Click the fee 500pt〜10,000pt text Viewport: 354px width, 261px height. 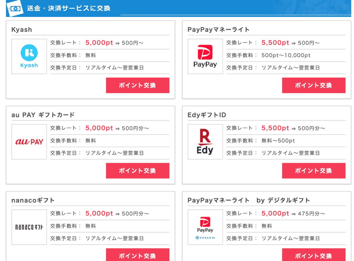coord(286,55)
